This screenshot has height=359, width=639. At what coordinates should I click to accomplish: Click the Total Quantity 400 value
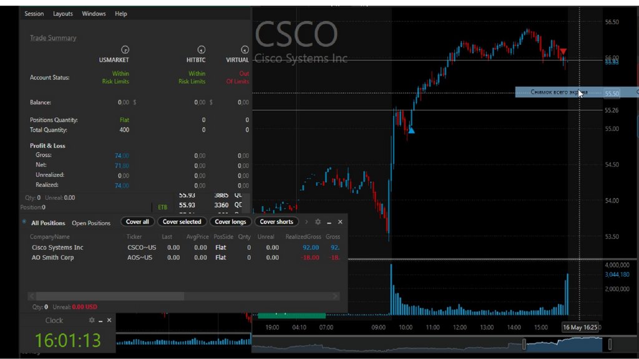coord(124,130)
